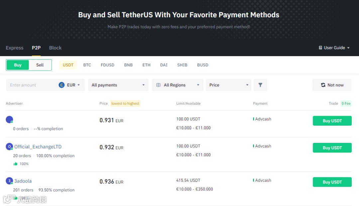This screenshot has height=206, width=359.
Task: Click the Enter amount input field
Action: coord(32,85)
